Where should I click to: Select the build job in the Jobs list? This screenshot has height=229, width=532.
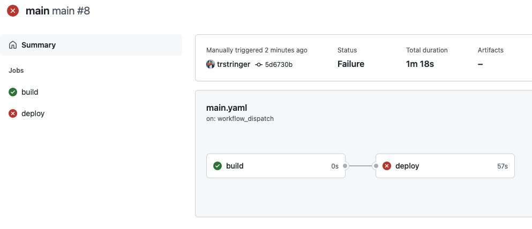click(30, 92)
